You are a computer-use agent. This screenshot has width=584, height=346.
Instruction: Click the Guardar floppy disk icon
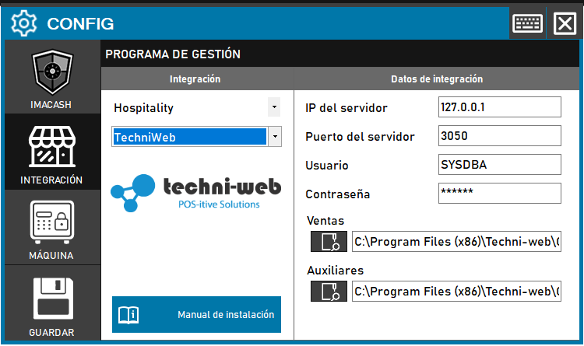(x=52, y=299)
